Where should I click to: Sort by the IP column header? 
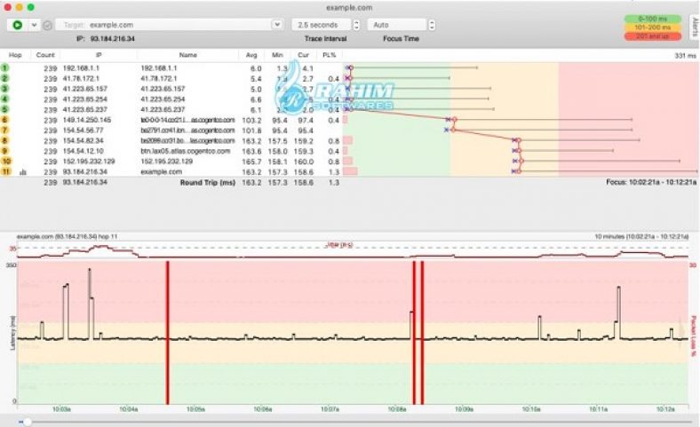point(99,55)
